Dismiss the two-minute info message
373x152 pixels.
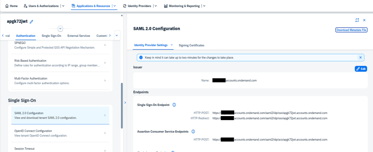point(360,57)
